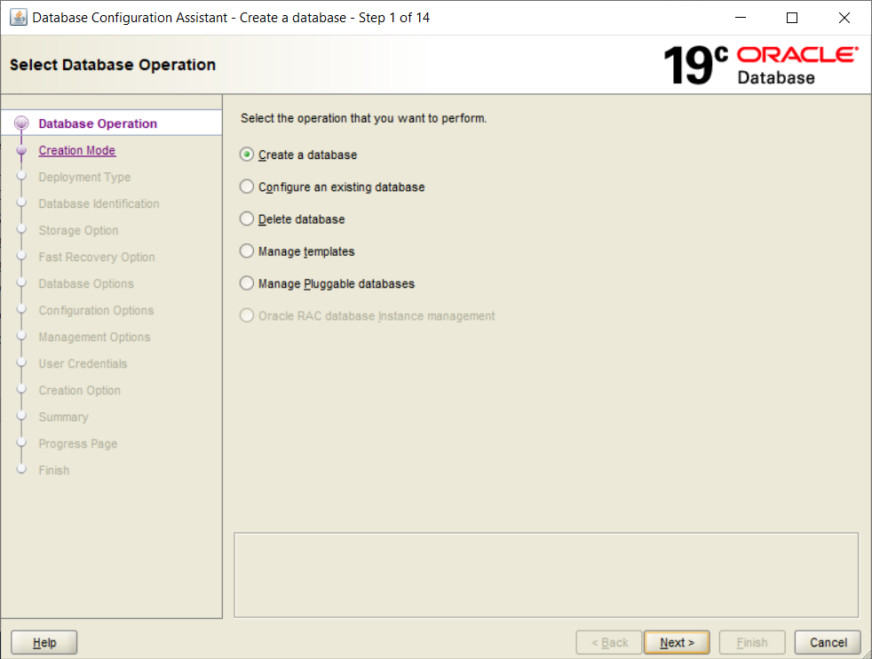Click the User Credentials step label
Viewport: 872px width, 659px height.
pyautogui.click(x=83, y=364)
